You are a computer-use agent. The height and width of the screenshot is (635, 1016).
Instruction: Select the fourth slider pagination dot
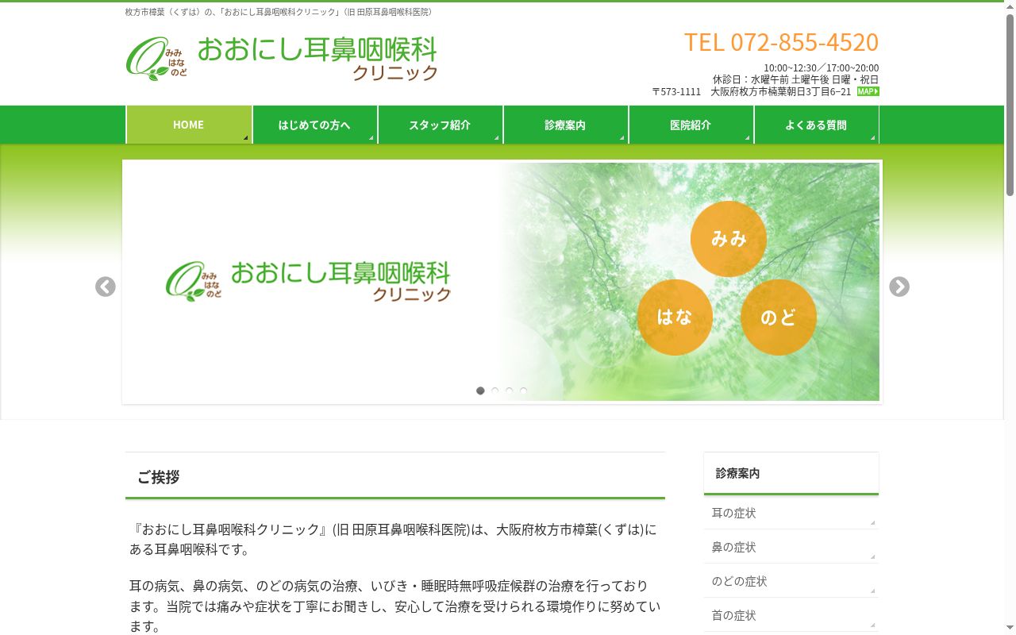pyautogui.click(x=523, y=391)
